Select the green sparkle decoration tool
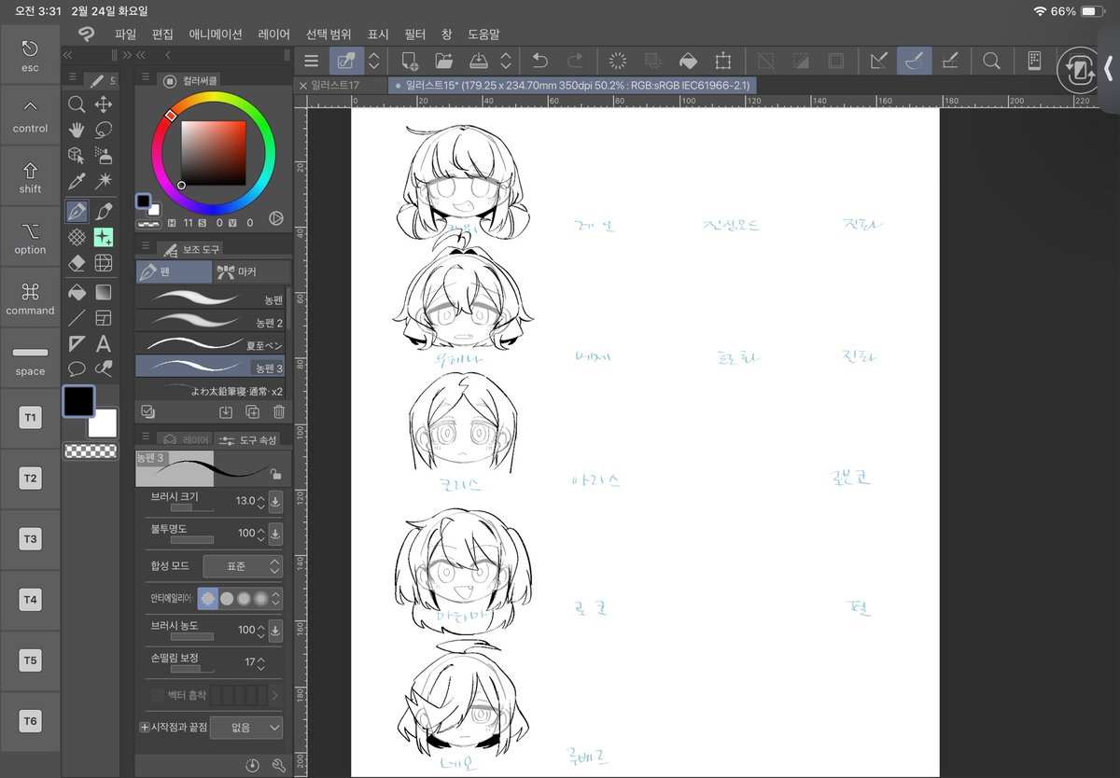 pyautogui.click(x=104, y=237)
